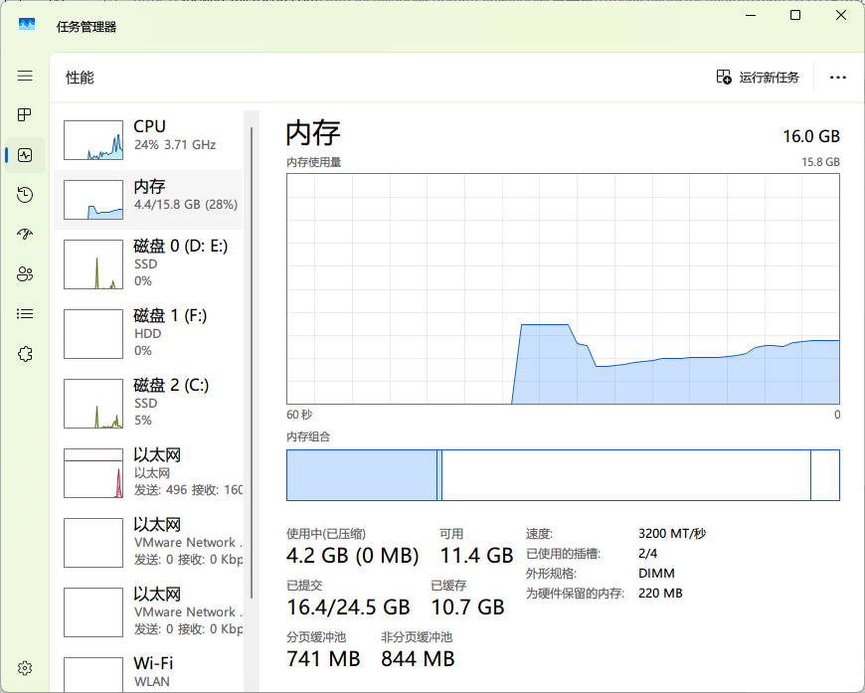Open the three-dot more options menu
Image resolution: width=865 pixels, height=693 pixels.
point(837,78)
